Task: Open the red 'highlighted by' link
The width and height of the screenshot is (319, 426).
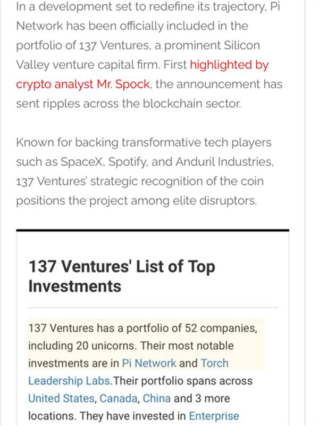Action: [229, 65]
